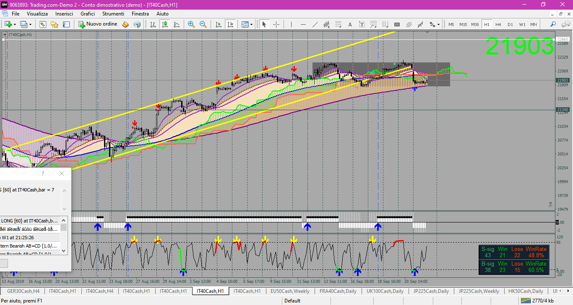Screen dimensions: 573x305
Task: Switch to M30 timeframe
Action: 475,24
